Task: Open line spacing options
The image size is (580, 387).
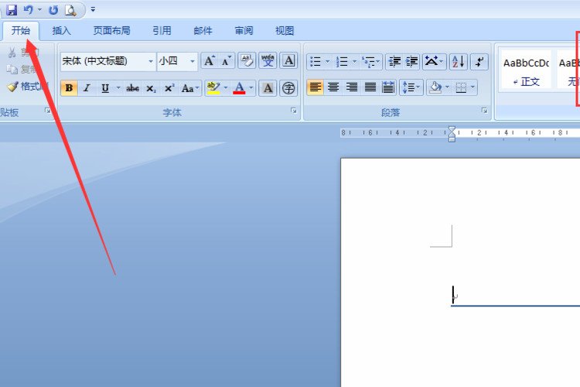Action: click(x=411, y=87)
